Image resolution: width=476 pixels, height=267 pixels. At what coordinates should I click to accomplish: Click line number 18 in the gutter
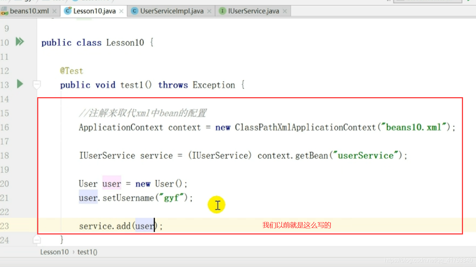coord(4,155)
